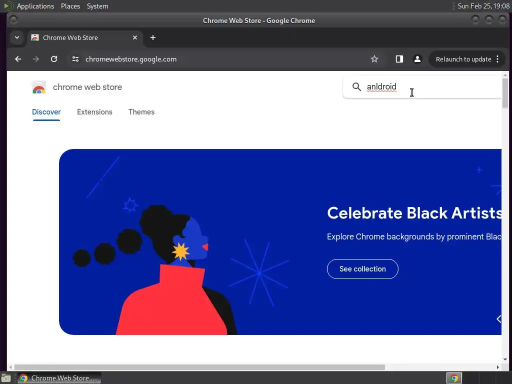This screenshot has height=384, width=512.
Task: Open the side panel icon
Action: pos(399,59)
